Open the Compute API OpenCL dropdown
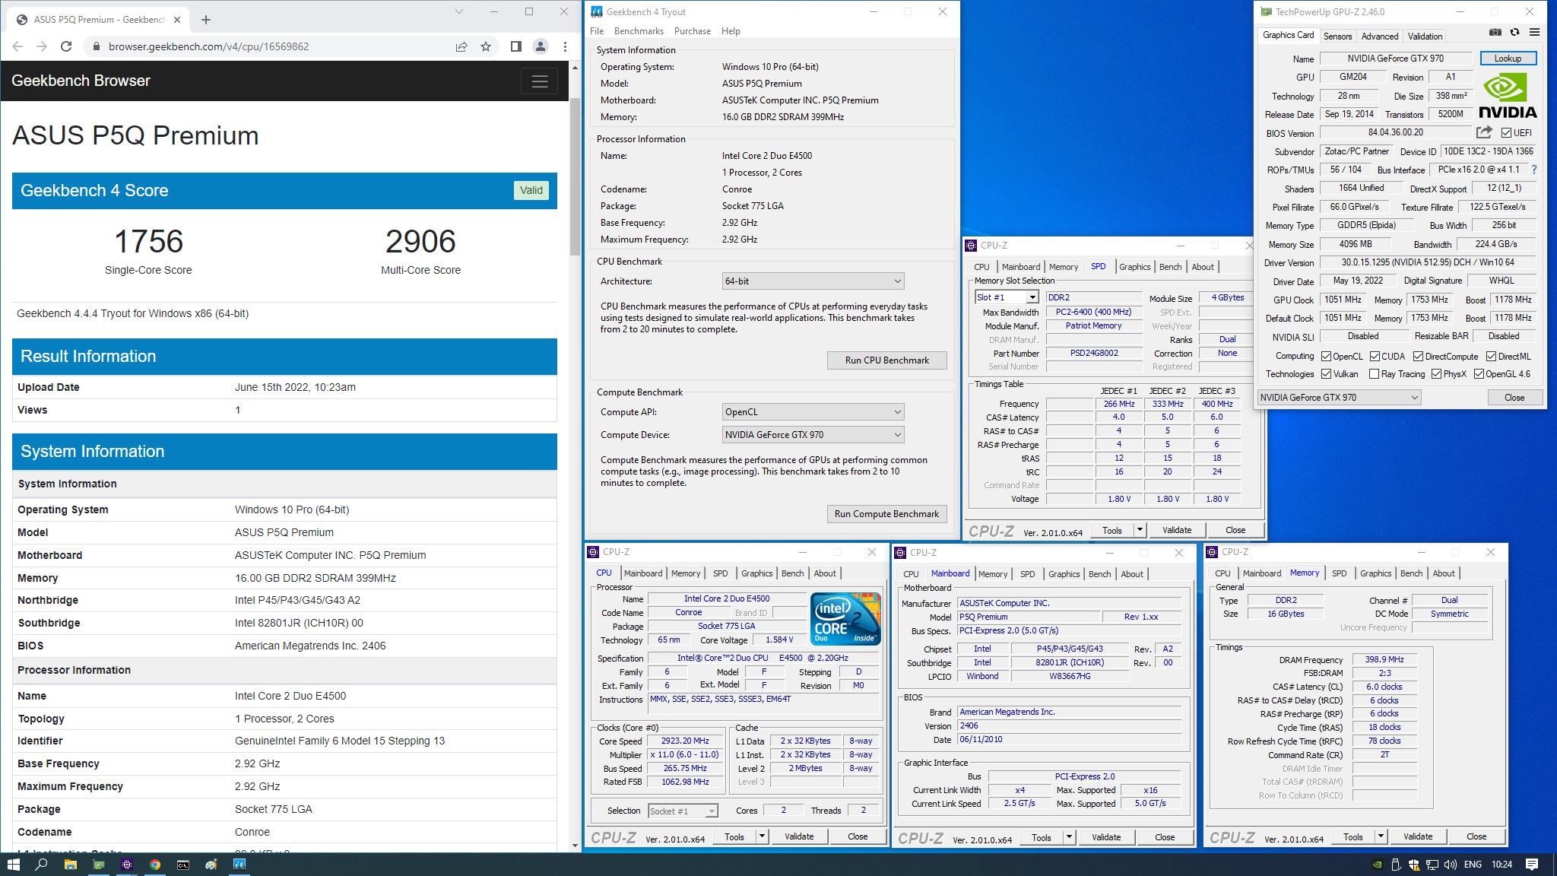 click(813, 412)
